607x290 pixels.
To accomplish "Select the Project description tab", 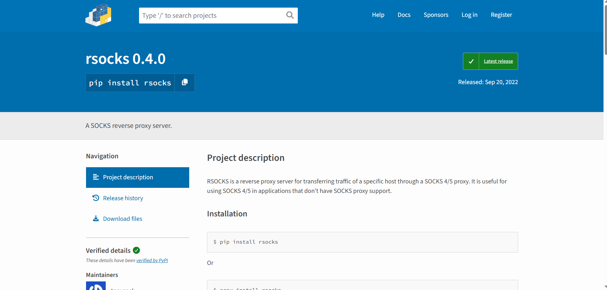I will coord(137,177).
